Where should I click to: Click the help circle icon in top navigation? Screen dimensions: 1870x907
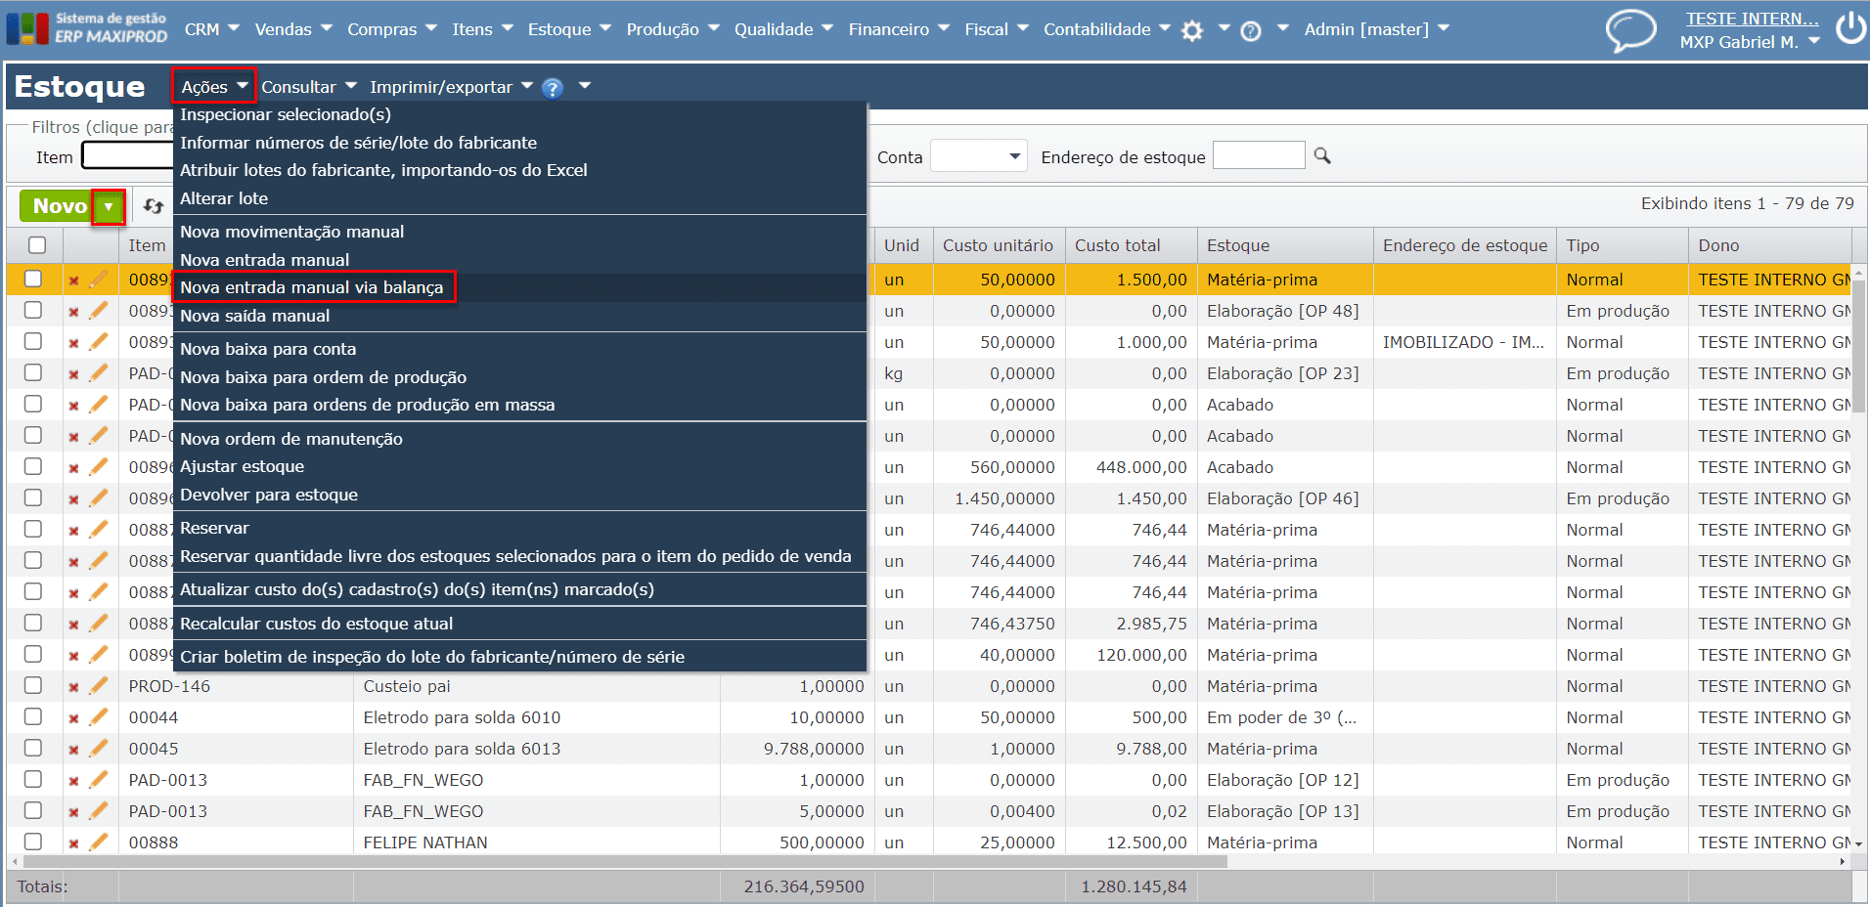coord(1250,31)
